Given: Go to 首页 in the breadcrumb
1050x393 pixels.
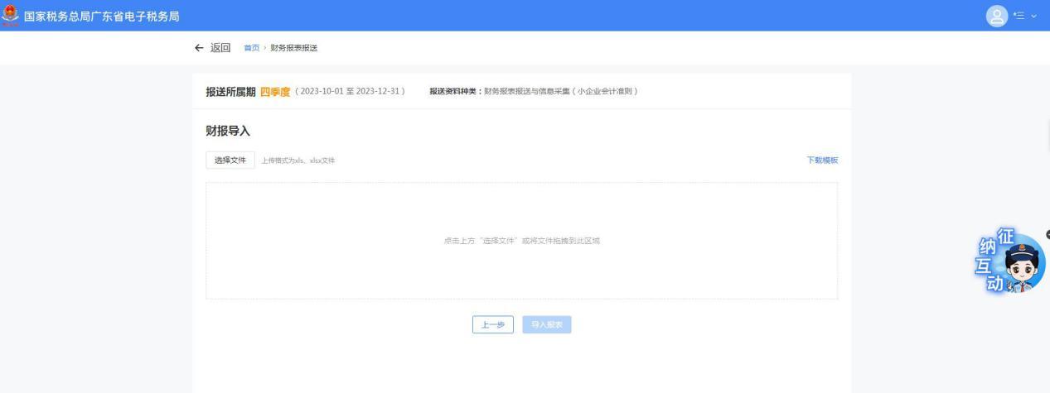Looking at the screenshot, I should [251, 48].
